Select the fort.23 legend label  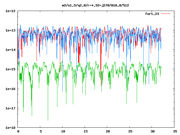coord(152,14)
